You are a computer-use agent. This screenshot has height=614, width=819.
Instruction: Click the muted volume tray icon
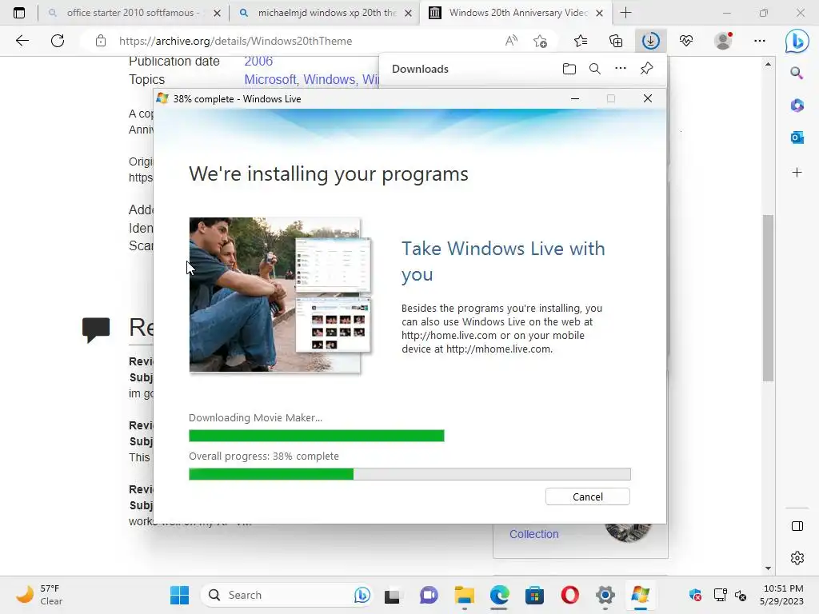click(741, 595)
